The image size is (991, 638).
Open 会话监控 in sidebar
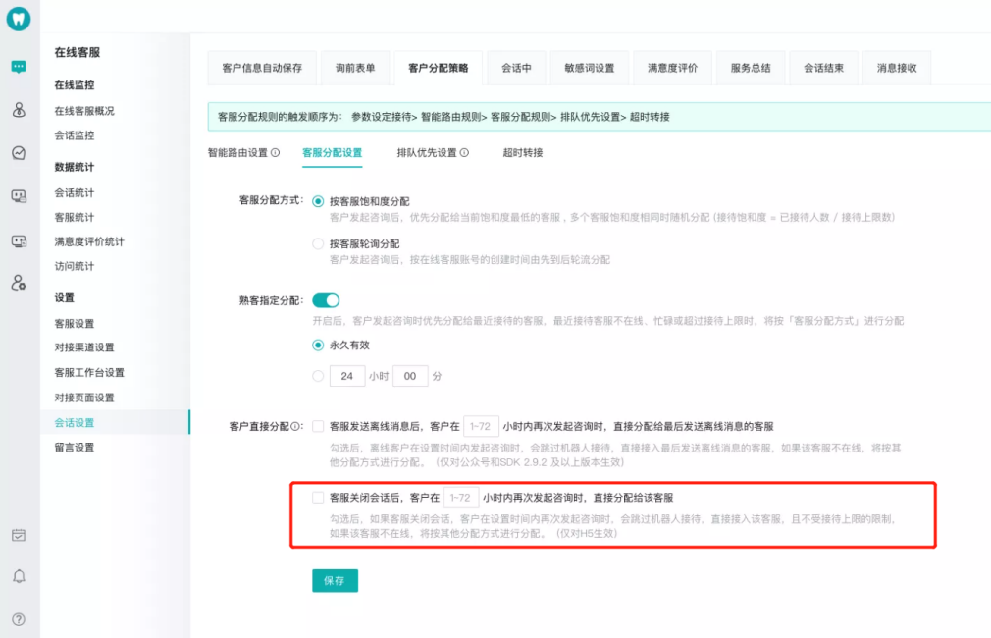pos(75,135)
